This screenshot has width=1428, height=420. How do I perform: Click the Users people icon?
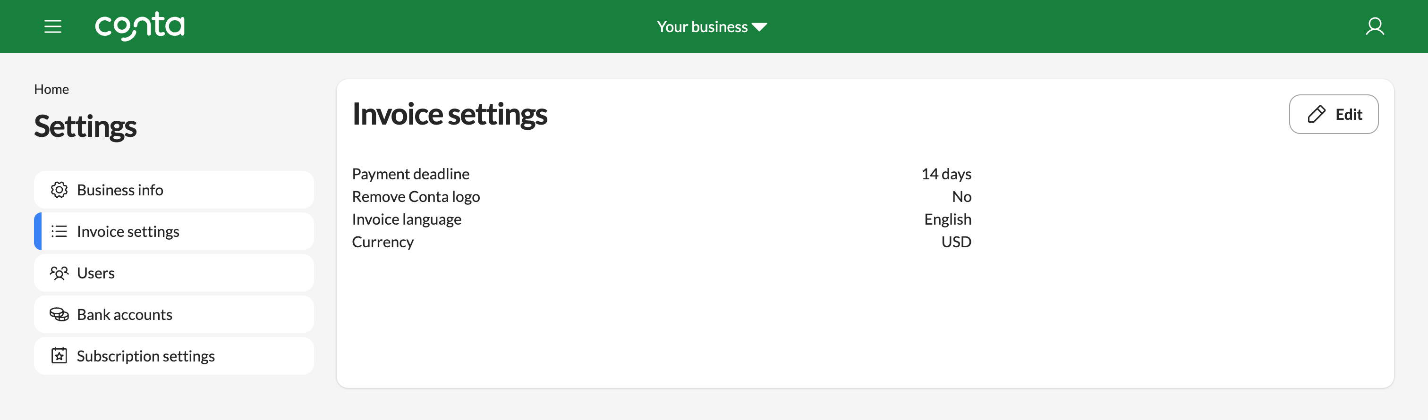coord(59,273)
